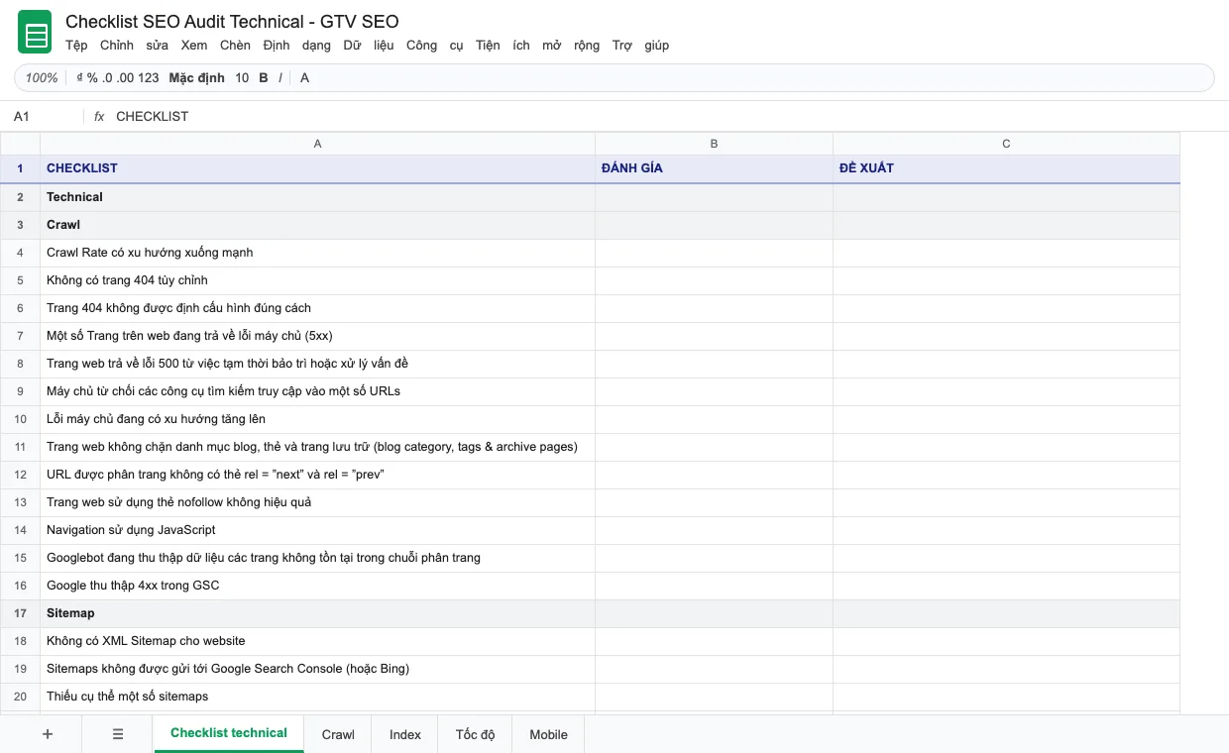Screen dimensions: 1229x753
Task: Select the CHECKLIST header cell
Action: (x=317, y=168)
